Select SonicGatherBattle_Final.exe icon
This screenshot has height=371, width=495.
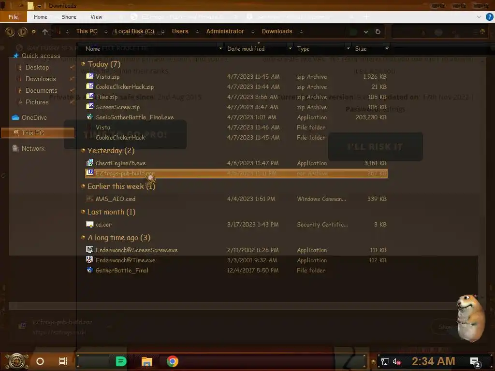(x=89, y=117)
